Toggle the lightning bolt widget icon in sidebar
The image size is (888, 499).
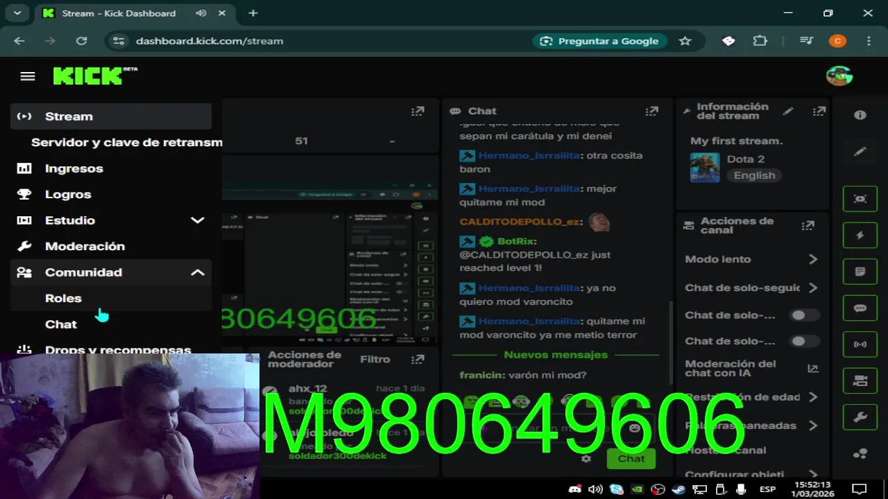click(x=860, y=235)
